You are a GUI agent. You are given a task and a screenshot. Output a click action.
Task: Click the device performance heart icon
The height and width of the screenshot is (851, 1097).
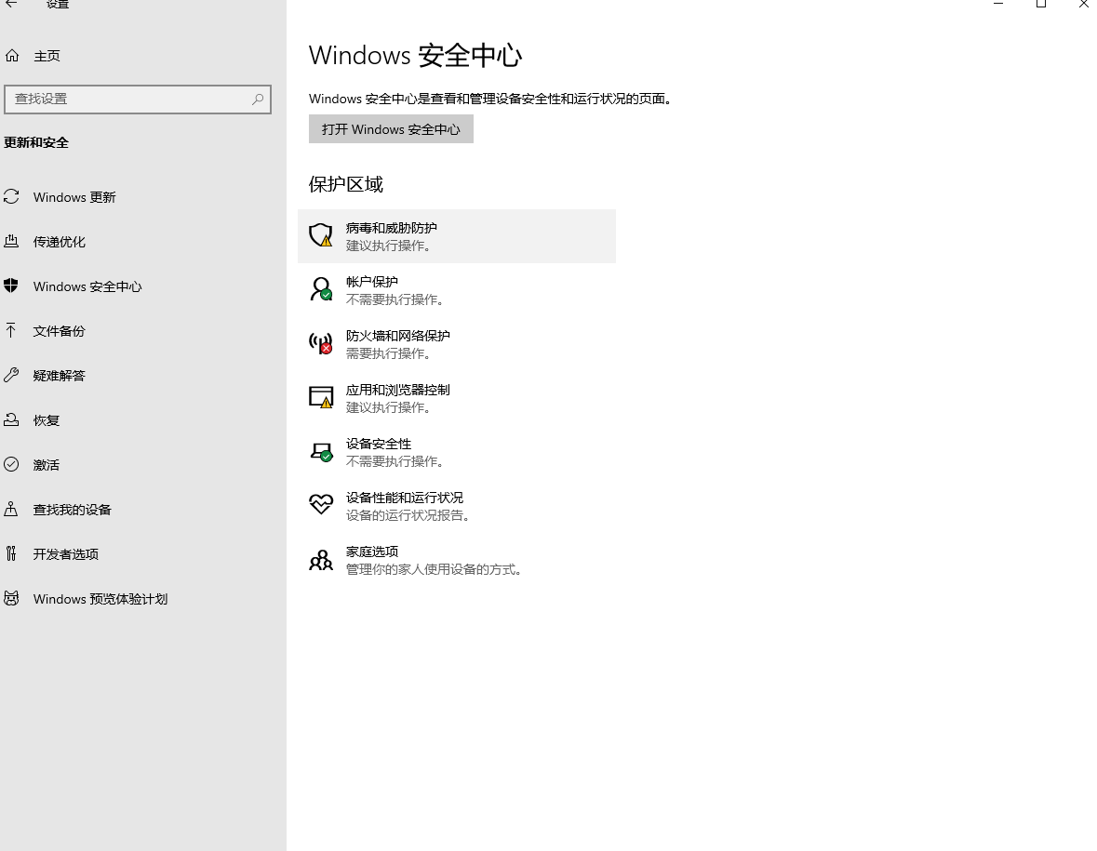tap(321, 505)
